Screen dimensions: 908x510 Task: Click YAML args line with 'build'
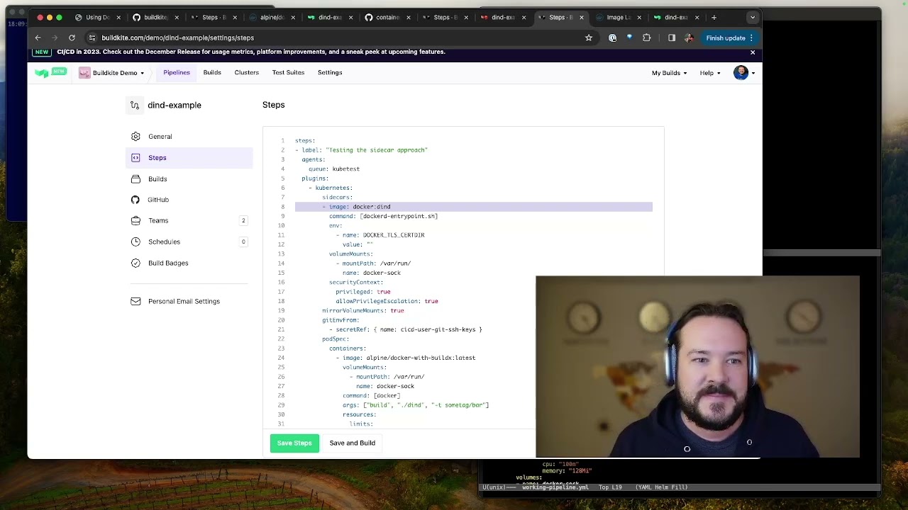pyautogui.click(x=416, y=405)
